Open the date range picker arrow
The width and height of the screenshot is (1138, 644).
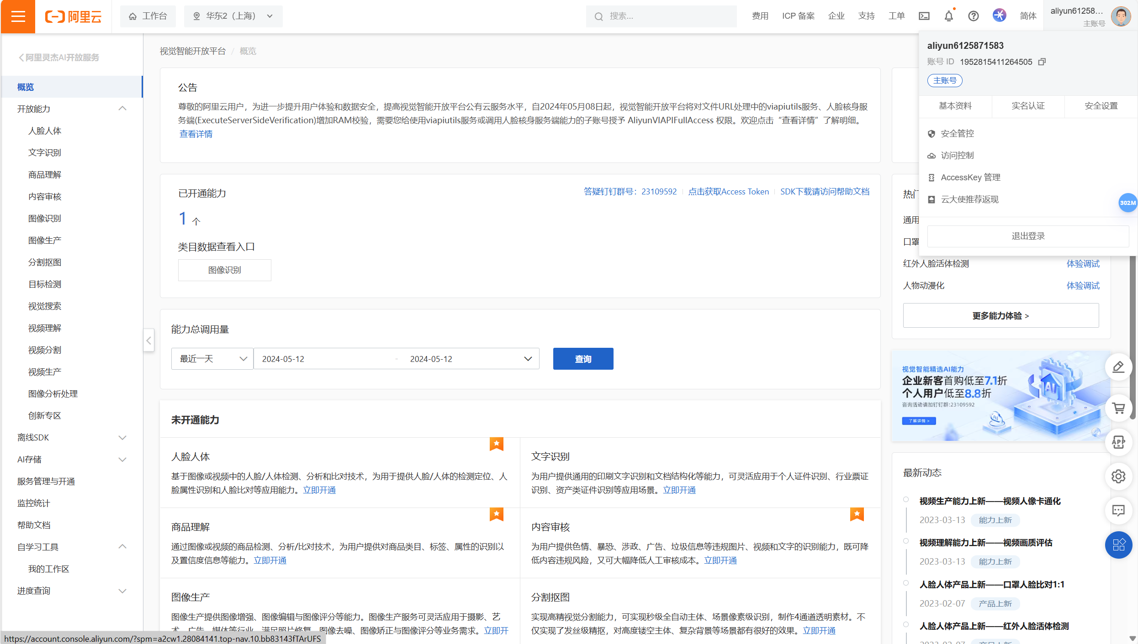click(x=528, y=359)
